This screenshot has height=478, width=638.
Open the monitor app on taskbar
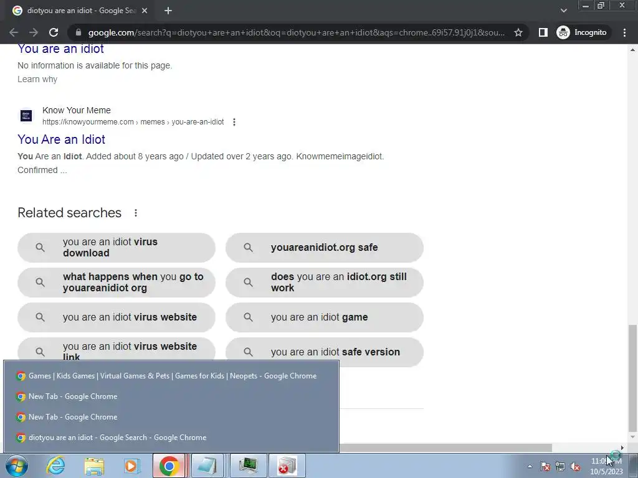(x=248, y=466)
